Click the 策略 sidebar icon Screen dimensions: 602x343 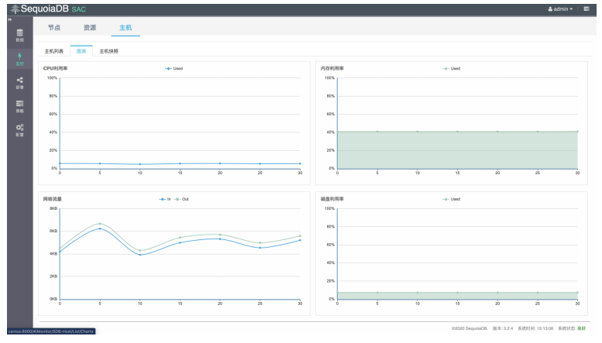(x=19, y=105)
